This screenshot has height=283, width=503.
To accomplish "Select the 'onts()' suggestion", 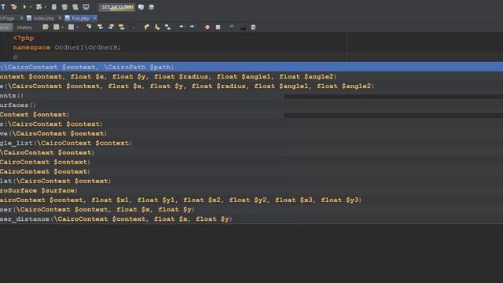I will 251,96.
